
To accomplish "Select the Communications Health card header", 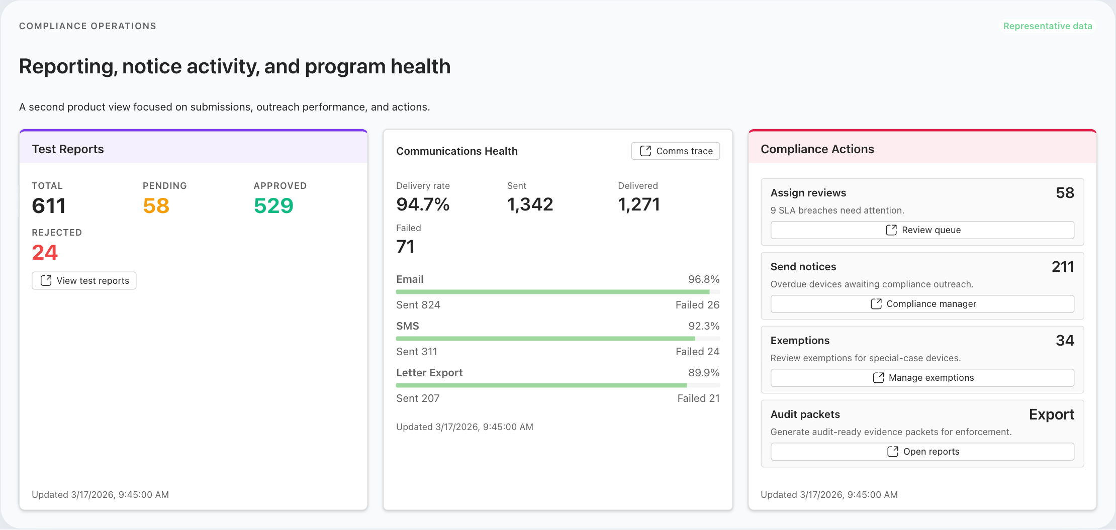I will [x=456, y=151].
